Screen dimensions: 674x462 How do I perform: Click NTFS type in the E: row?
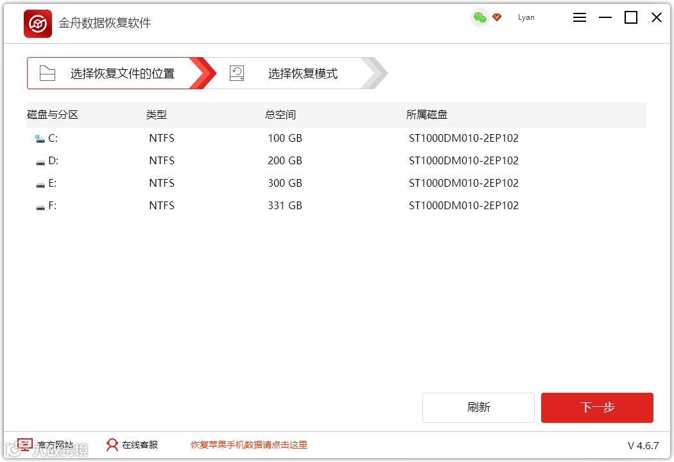(162, 183)
